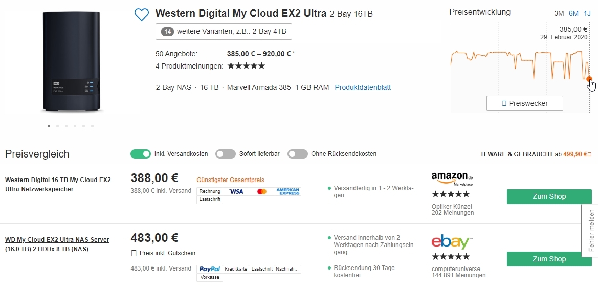This screenshot has width=598, height=291.
Task: Enable the Sofort lieferbar filter
Action: point(226,154)
